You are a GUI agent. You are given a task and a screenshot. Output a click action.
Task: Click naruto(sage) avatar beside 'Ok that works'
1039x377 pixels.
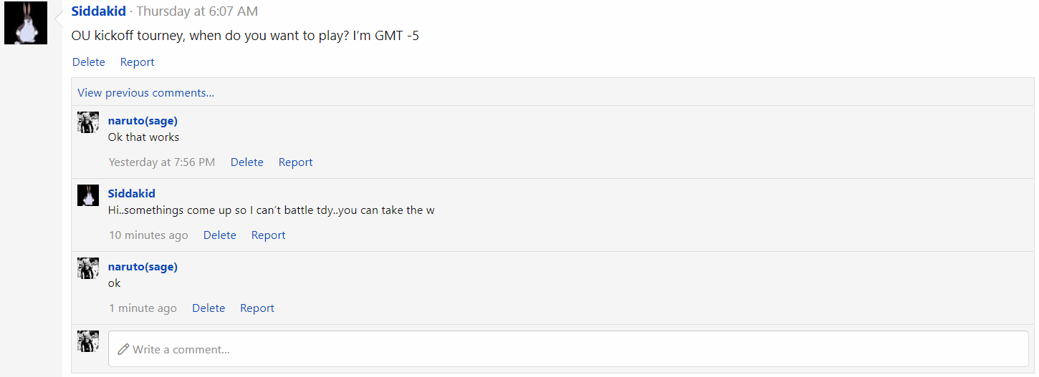(88, 122)
